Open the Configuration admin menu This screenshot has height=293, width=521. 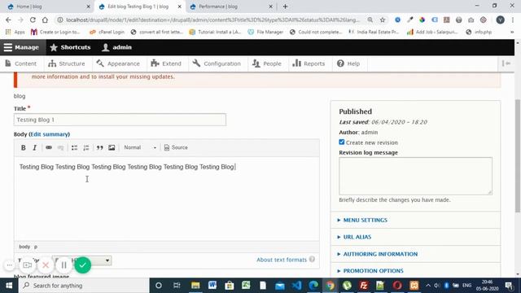pyautogui.click(x=217, y=63)
